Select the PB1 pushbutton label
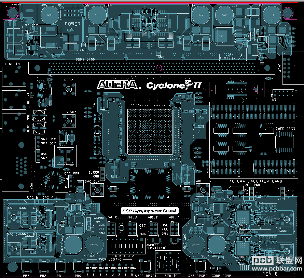 click(60, 276)
